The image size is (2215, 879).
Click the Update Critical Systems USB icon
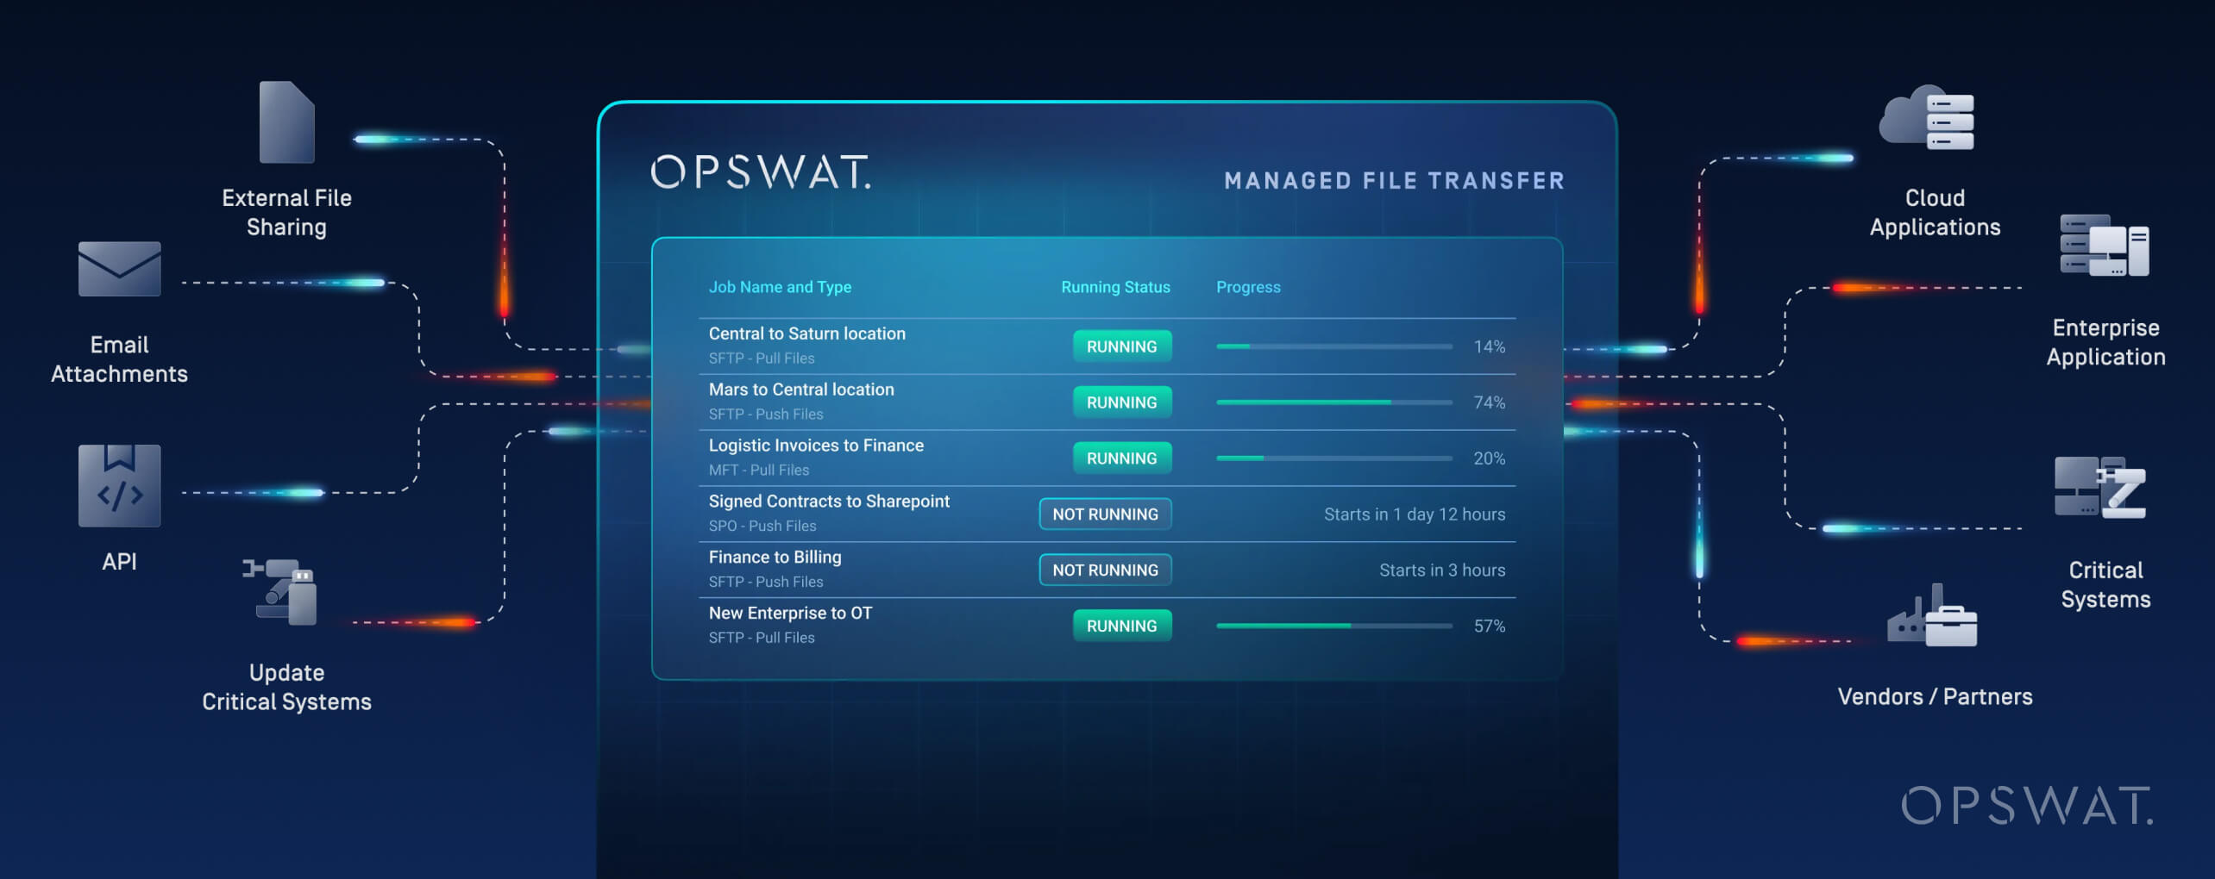[282, 592]
